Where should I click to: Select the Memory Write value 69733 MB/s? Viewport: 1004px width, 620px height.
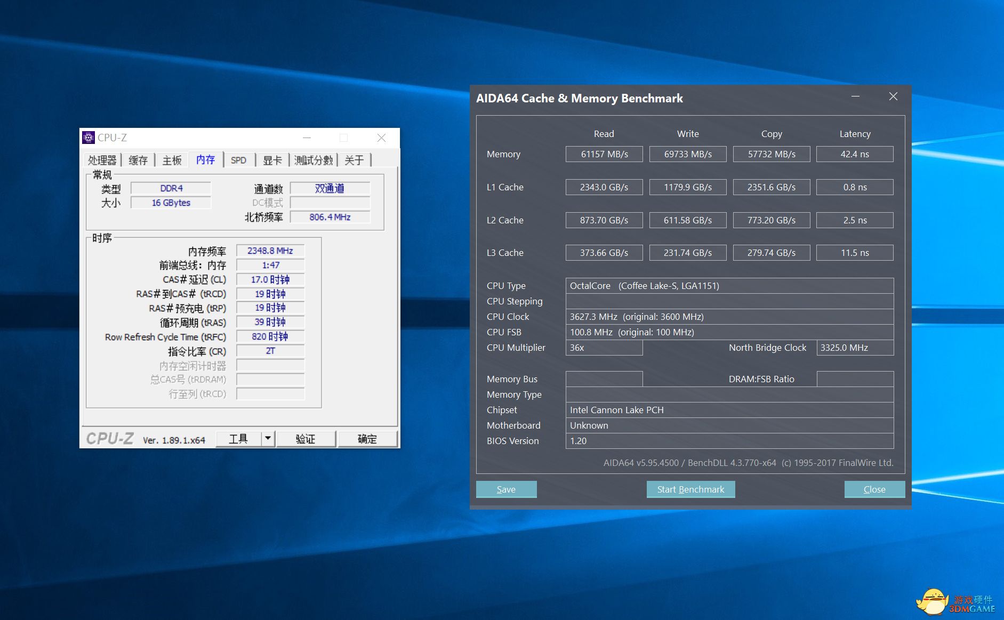(x=688, y=154)
